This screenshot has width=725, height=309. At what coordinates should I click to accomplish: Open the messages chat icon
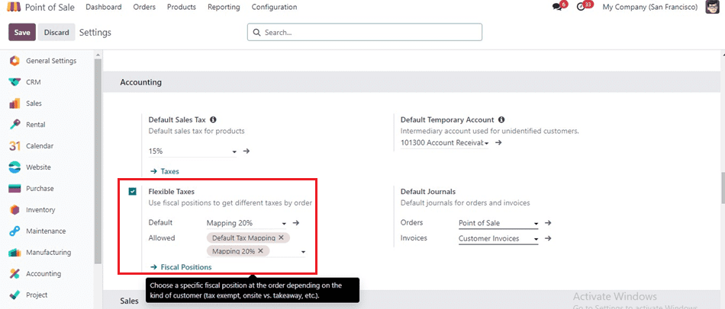[x=557, y=7]
